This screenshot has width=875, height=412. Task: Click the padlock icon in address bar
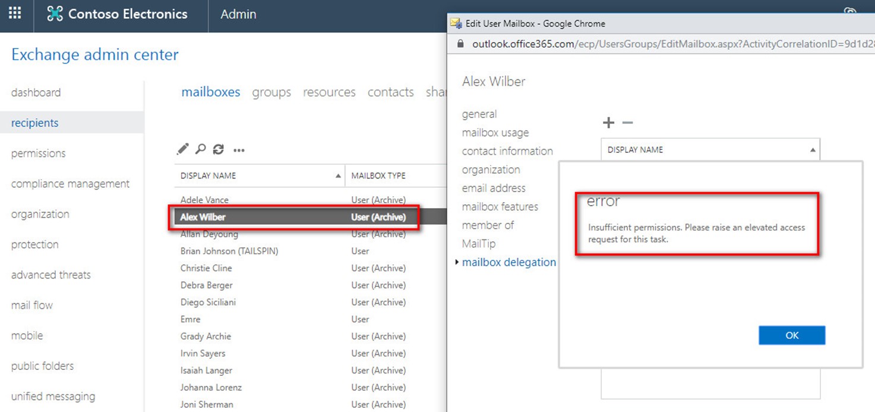click(x=460, y=44)
